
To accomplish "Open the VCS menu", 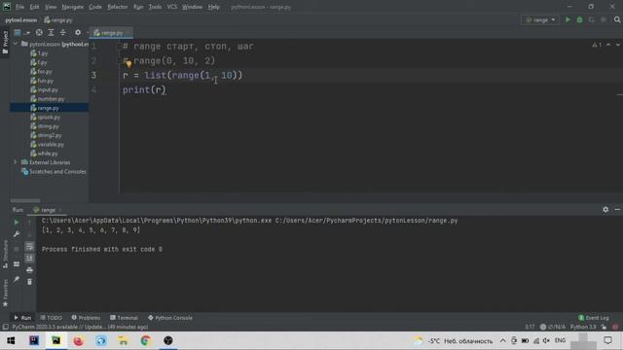I will [172, 7].
